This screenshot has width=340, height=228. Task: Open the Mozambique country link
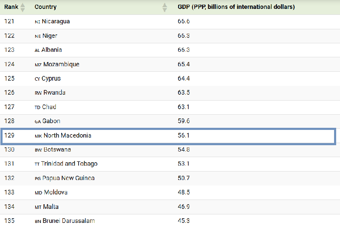coord(61,64)
